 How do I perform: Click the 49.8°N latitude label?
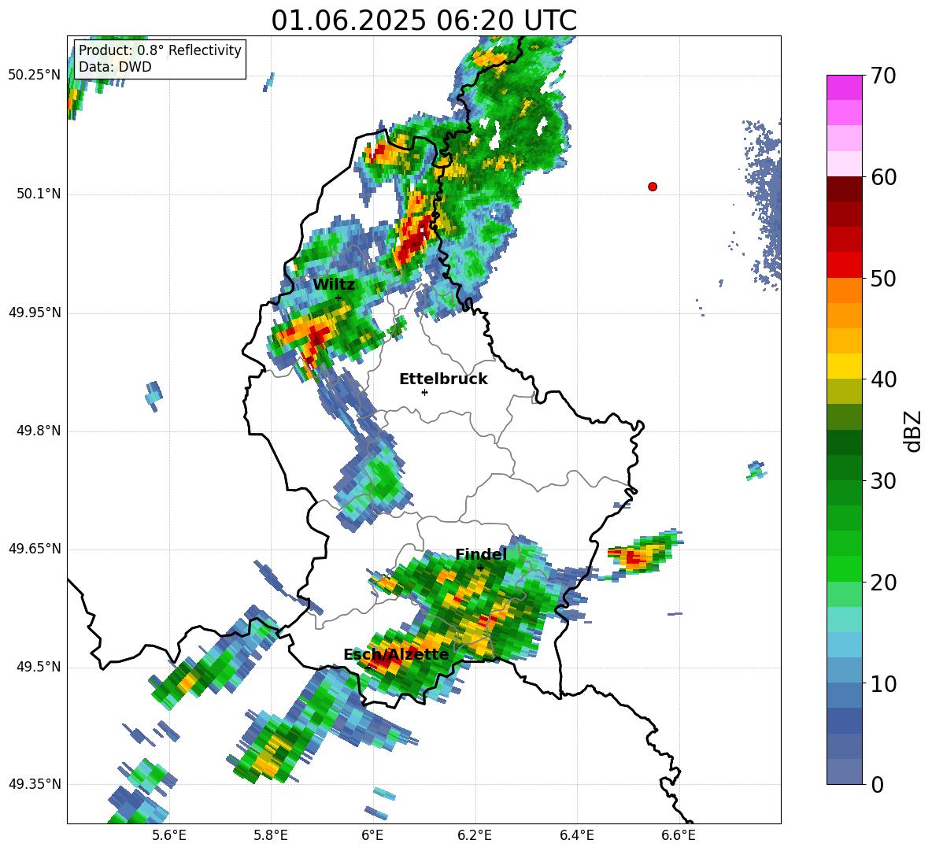[x=39, y=431]
